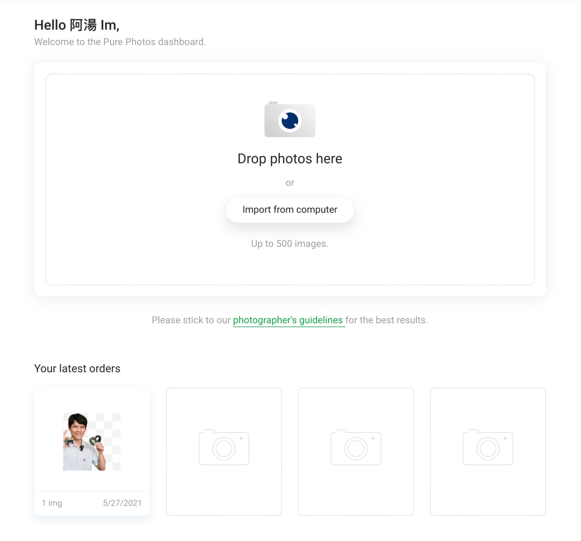Click the 'Please stick to our' text
The image size is (581, 541).
pyautogui.click(x=191, y=320)
